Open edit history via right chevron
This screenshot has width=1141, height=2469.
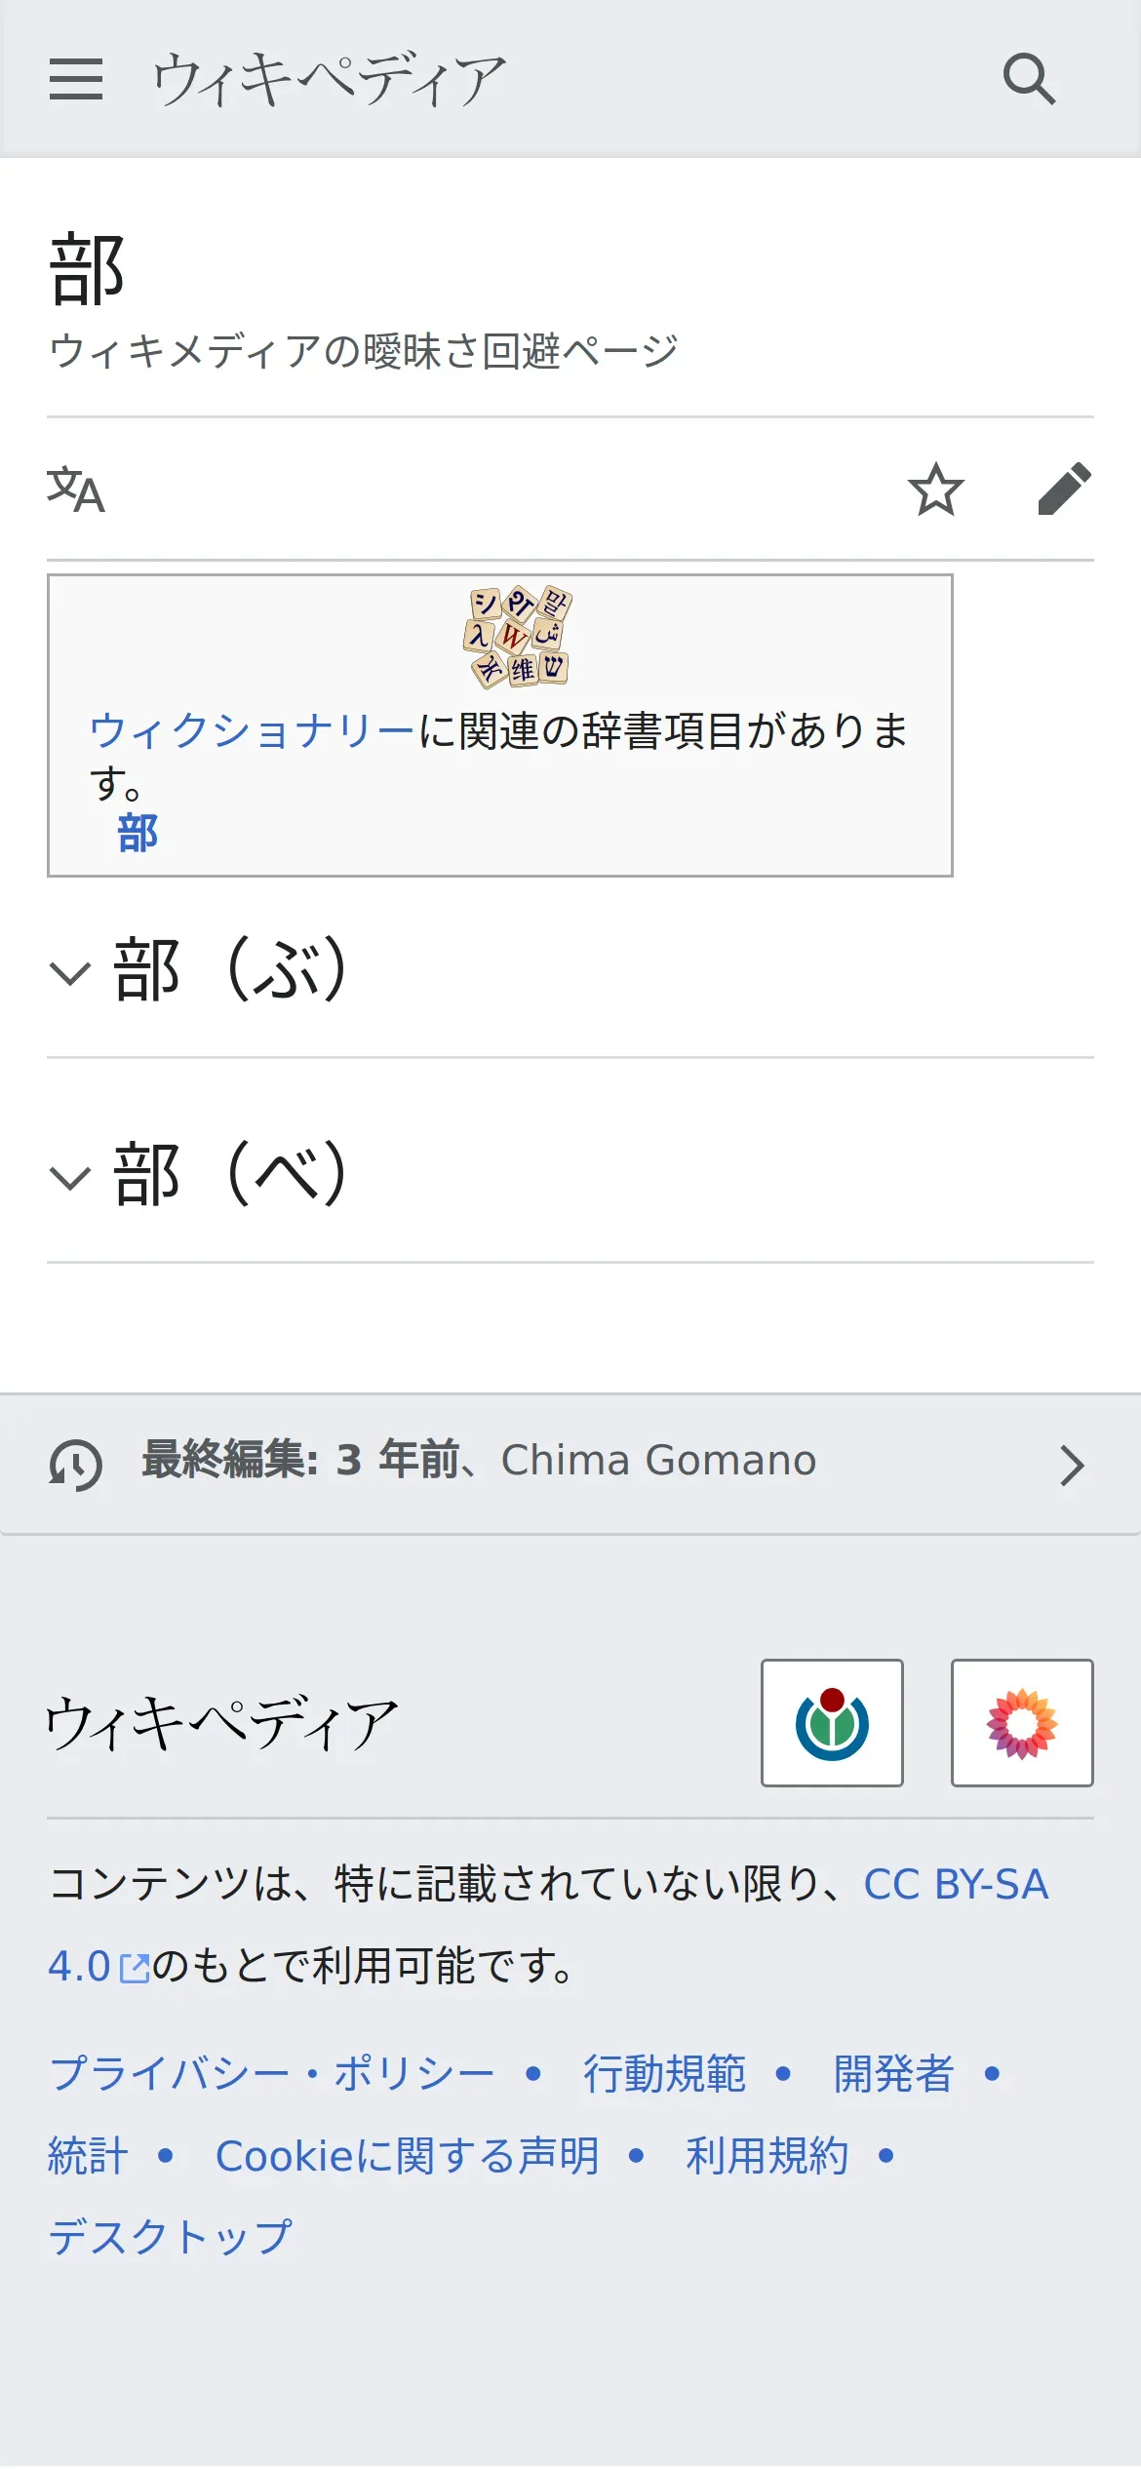[1072, 1465]
